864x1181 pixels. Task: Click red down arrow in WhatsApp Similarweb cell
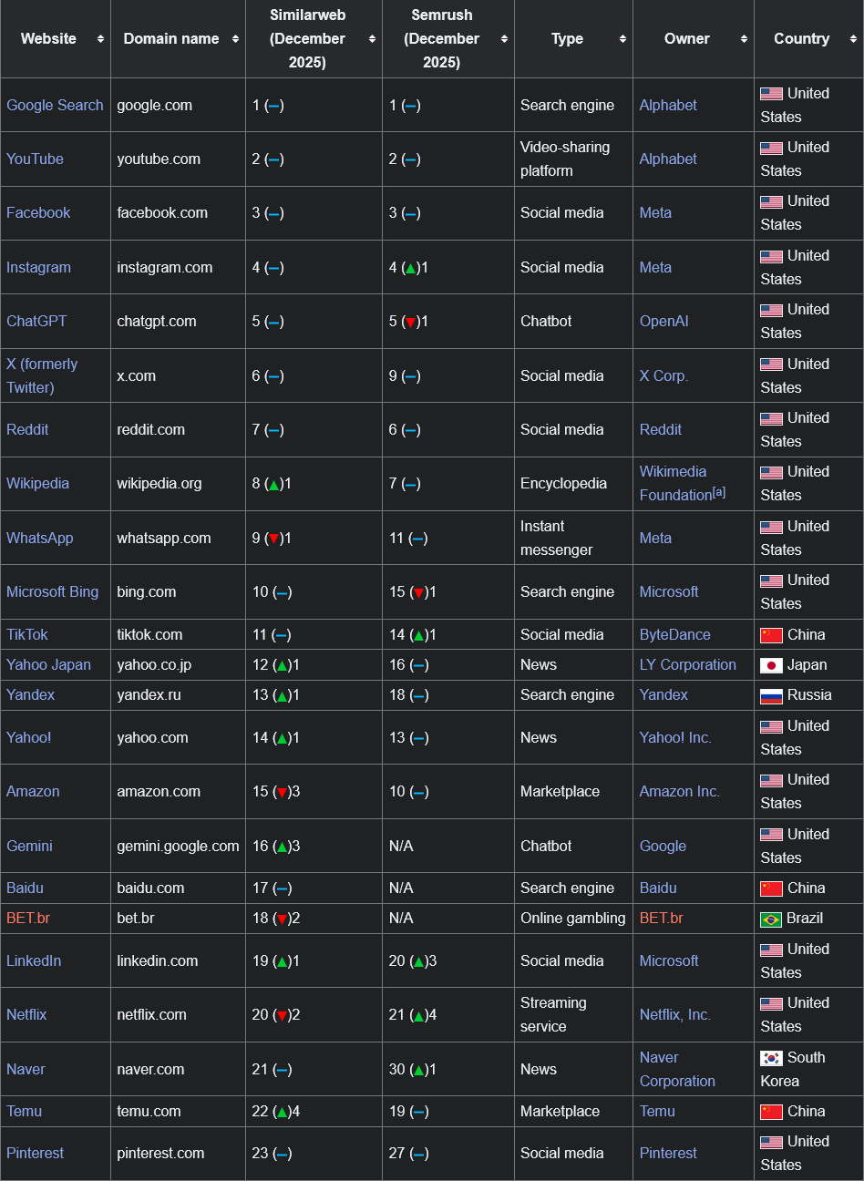(x=273, y=539)
